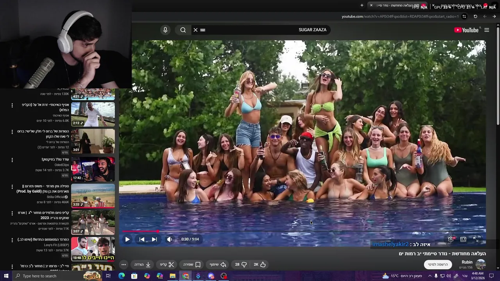Image resolution: width=500 pixels, height=281 pixels.
Task: Start voice search with microphone icon
Action: click(x=165, y=30)
